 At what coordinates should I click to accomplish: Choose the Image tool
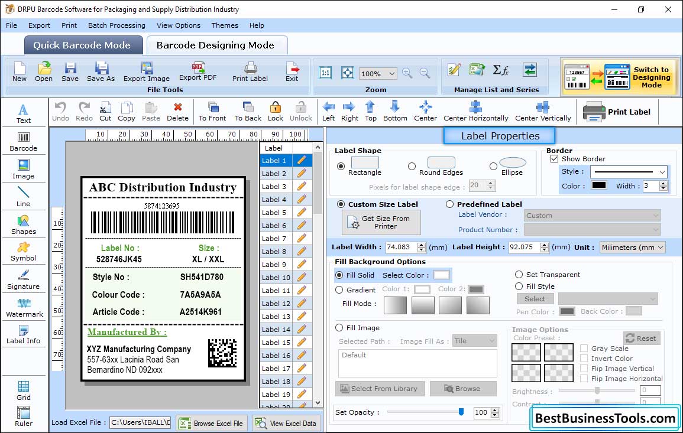(x=24, y=170)
